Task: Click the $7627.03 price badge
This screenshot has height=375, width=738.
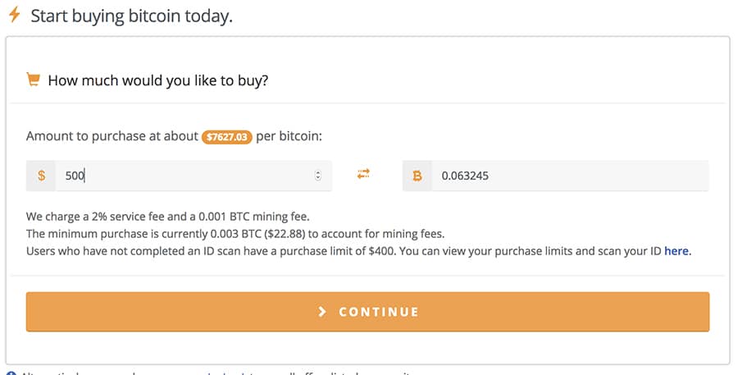Action: 226,137
